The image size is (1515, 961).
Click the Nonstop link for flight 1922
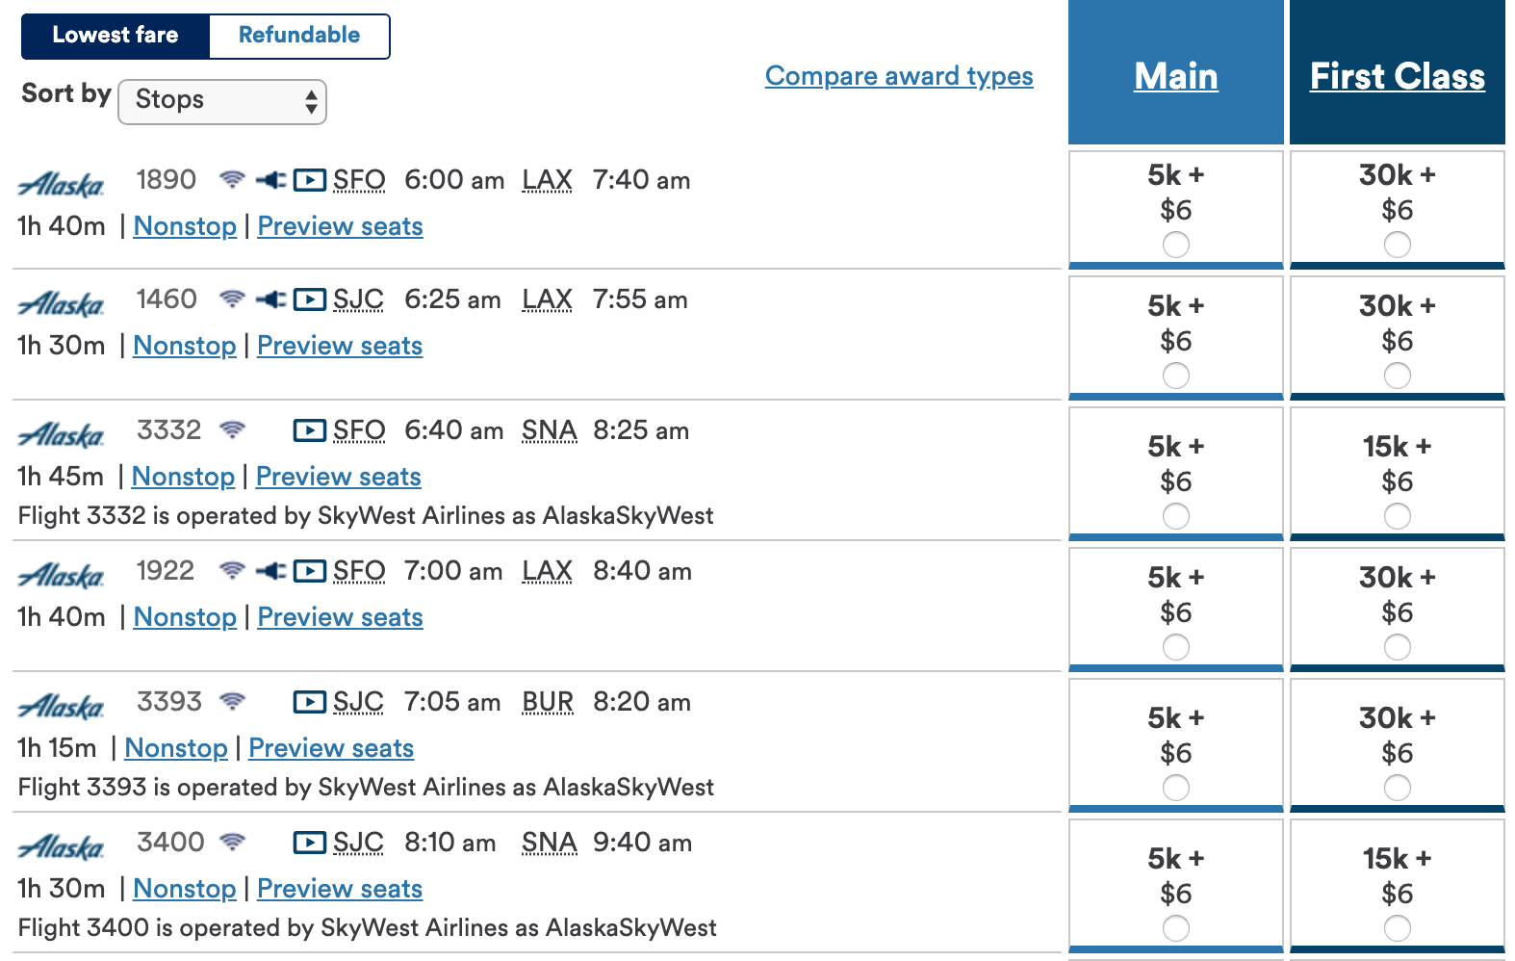pyautogui.click(x=185, y=617)
